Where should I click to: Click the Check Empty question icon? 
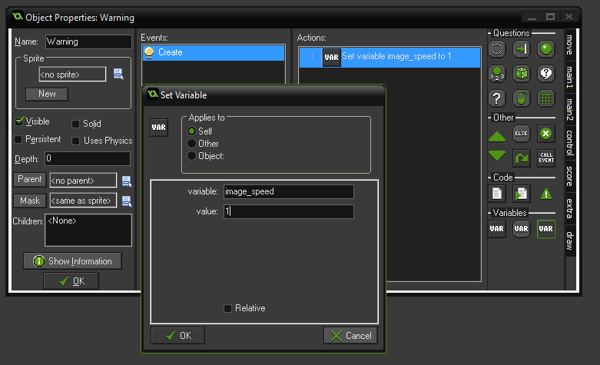tap(497, 49)
